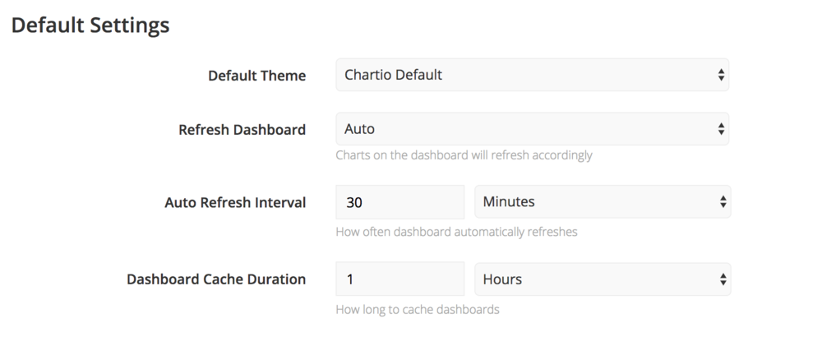Click the Default Settings heading
822x355 pixels.
pyautogui.click(x=90, y=25)
